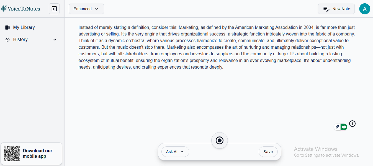Open the Enhanced mode dropdown

click(86, 9)
